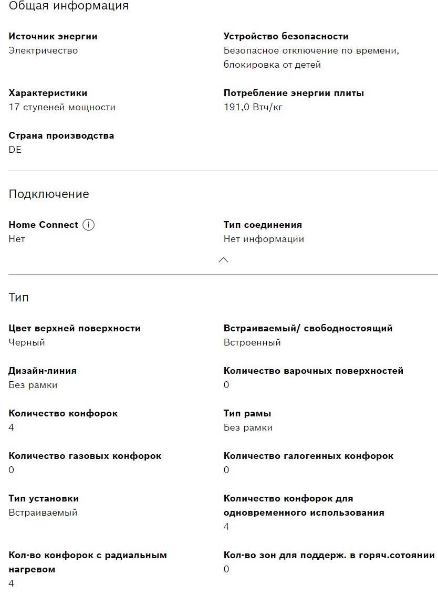Click the Характеристики label
438x596 pixels.
48,93
